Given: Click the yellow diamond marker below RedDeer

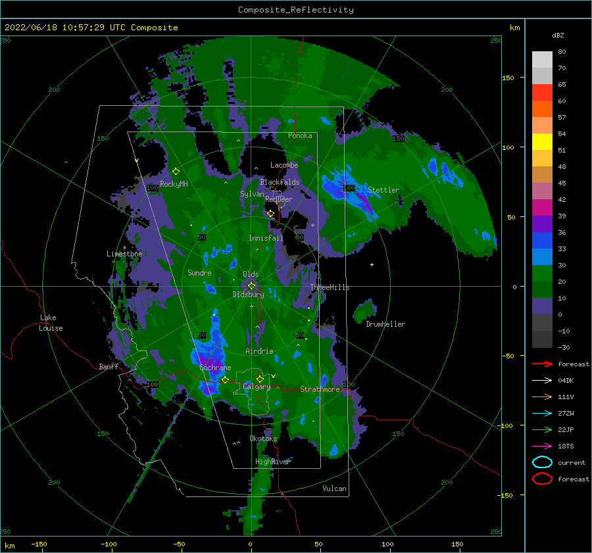Looking at the screenshot, I should coord(270,214).
